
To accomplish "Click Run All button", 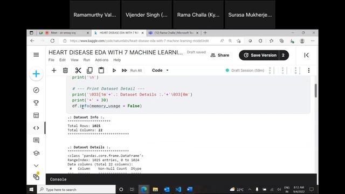I will pyautogui.click(x=132, y=71).
